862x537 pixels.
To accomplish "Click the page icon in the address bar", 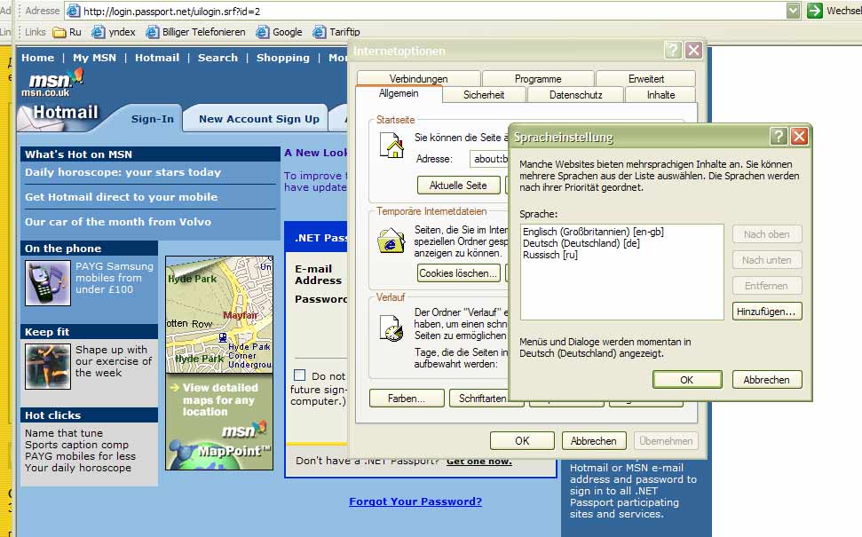I will click(x=73, y=11).
